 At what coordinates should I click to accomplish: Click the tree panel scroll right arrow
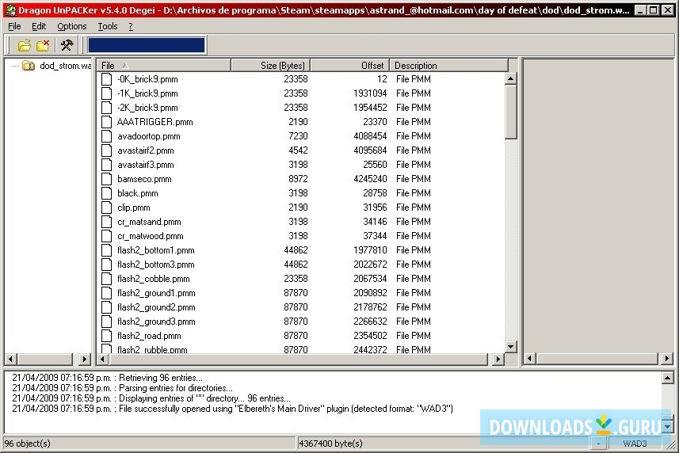(85, 359)
